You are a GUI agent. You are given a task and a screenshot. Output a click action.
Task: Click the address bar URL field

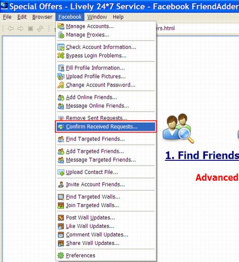(197, 28)
